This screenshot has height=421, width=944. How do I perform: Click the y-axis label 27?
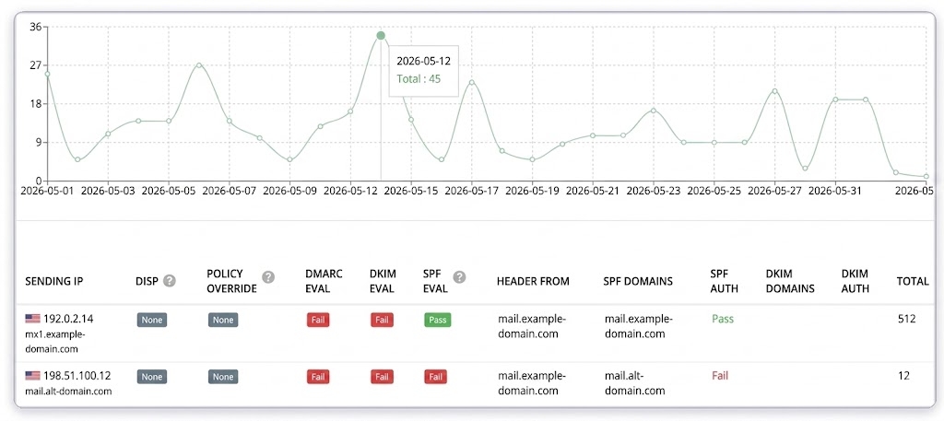pyautogui.click(x=35, y=65)
